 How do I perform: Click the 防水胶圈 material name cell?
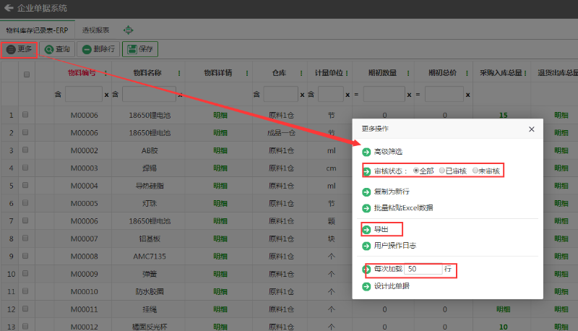click(x=150, y=291)
